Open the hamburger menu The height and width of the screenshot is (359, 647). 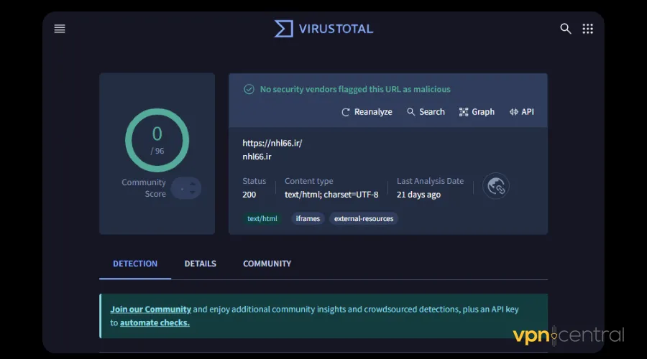click(x=60, y=29)
